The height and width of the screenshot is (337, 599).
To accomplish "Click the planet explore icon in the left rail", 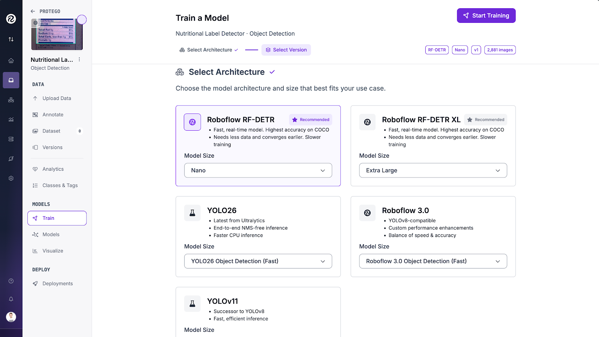I will 11,159.
